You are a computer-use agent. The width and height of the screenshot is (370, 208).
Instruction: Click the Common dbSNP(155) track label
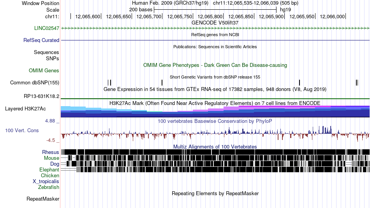click(34, 83)
